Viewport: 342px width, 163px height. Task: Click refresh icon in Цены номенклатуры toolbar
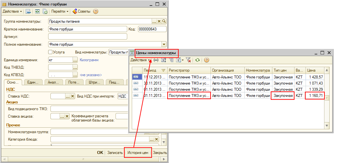tap(197, 60)
